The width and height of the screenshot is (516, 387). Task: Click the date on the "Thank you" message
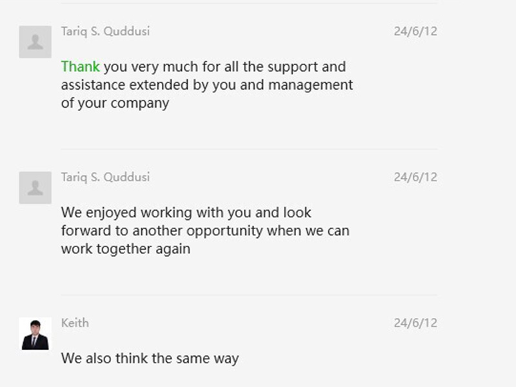pos(415,31)
